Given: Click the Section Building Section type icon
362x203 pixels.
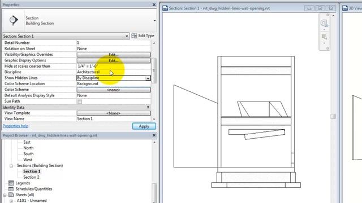Looking at the screenshot, I should [14, 20].
